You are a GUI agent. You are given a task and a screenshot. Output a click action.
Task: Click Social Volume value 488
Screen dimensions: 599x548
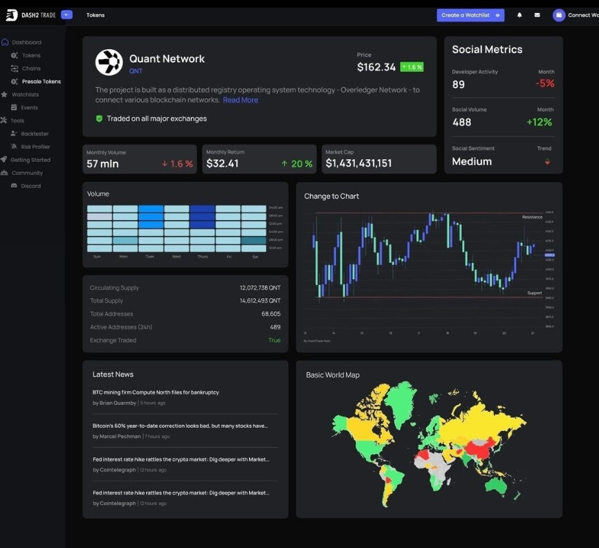click(x=462, y=122)
